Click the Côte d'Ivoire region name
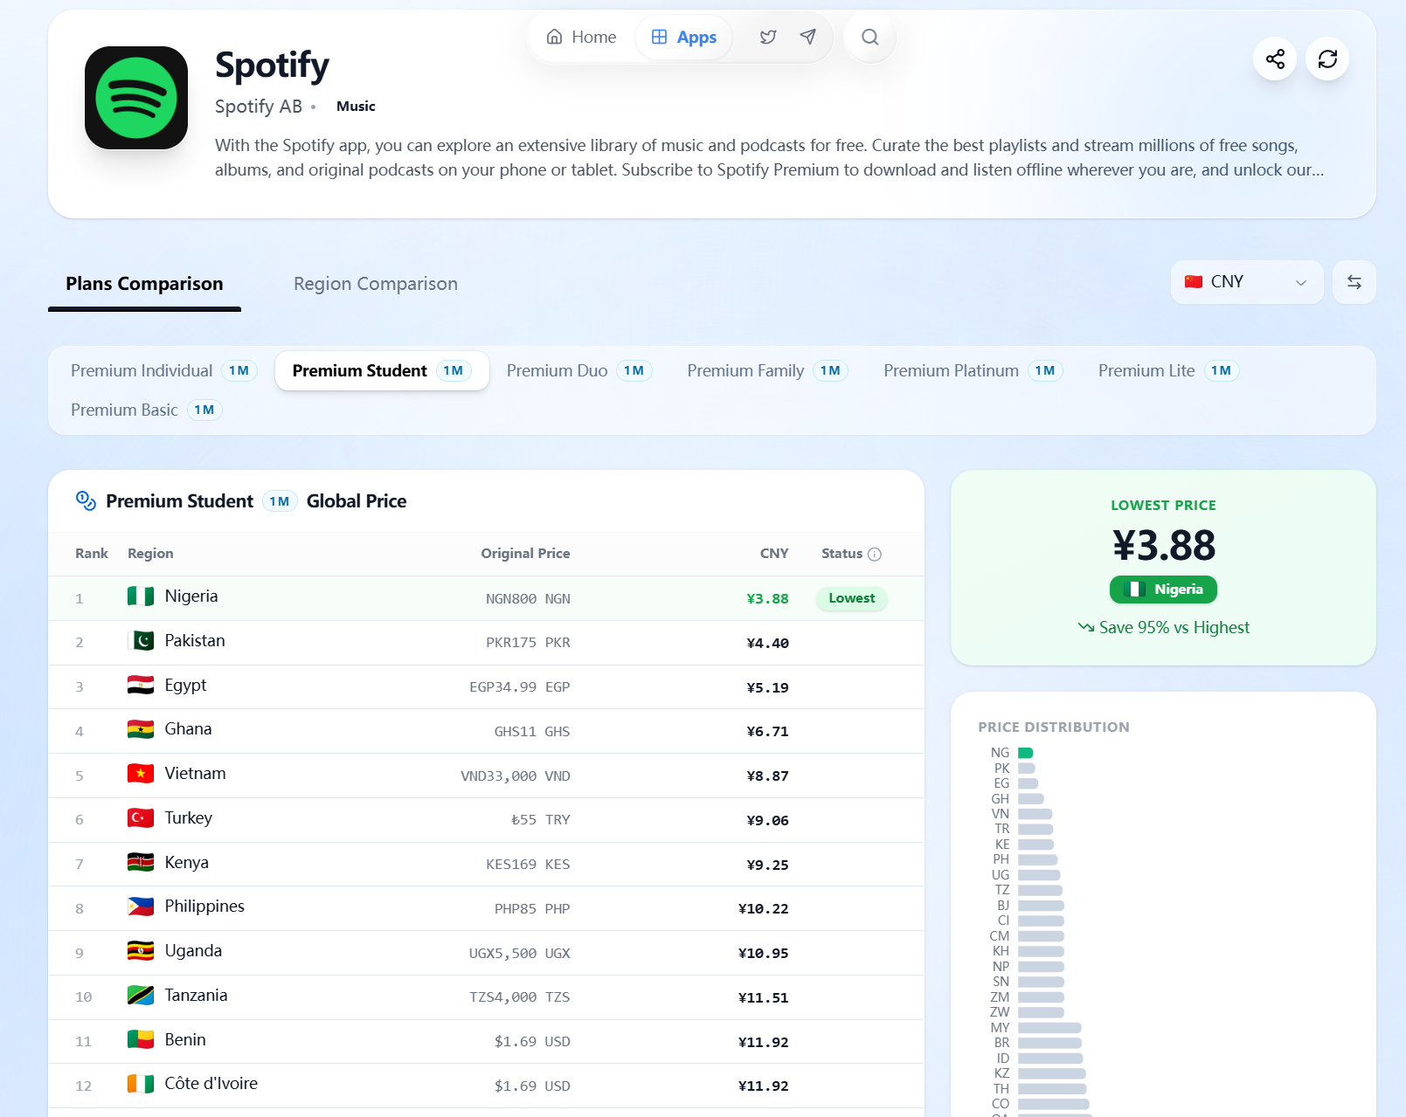The width and height of the screenshot is (1406, 1117). (211, 1084)
